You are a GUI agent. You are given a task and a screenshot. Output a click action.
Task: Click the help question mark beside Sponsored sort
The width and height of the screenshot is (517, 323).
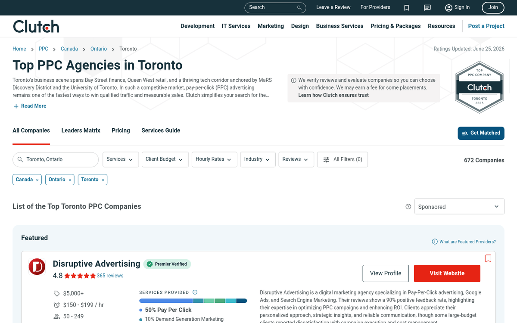coord(408,207)
